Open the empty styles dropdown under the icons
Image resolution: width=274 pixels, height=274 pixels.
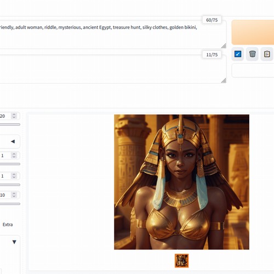pyautogui.click(x=253, y=71)
